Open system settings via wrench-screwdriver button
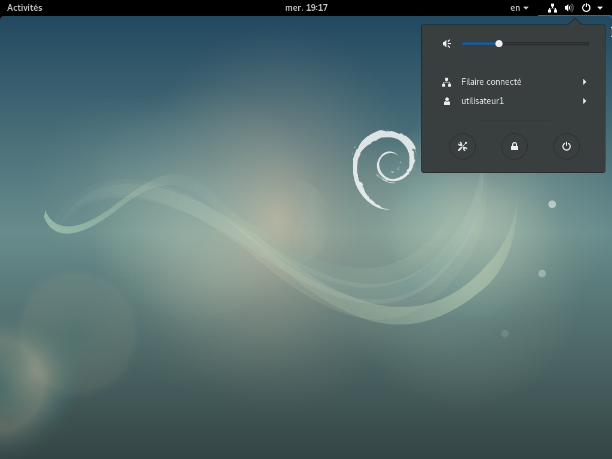This screenshot has height=459, width=612. (x=463, y=146)
